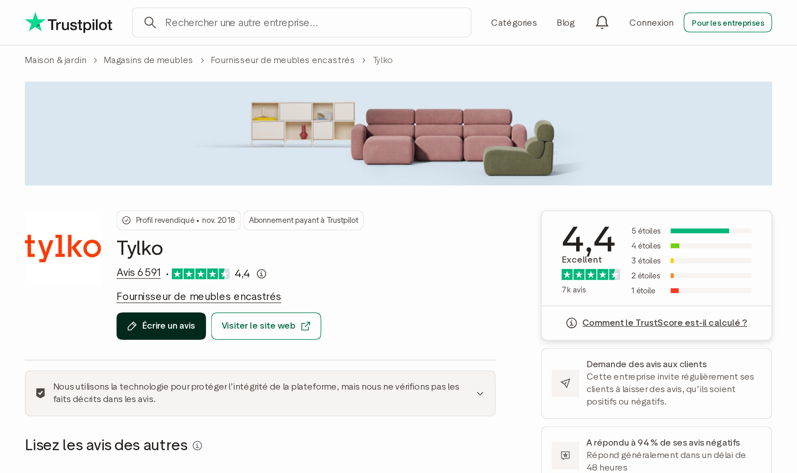Click the Trustpilot logo in the header

pos(68,22)
